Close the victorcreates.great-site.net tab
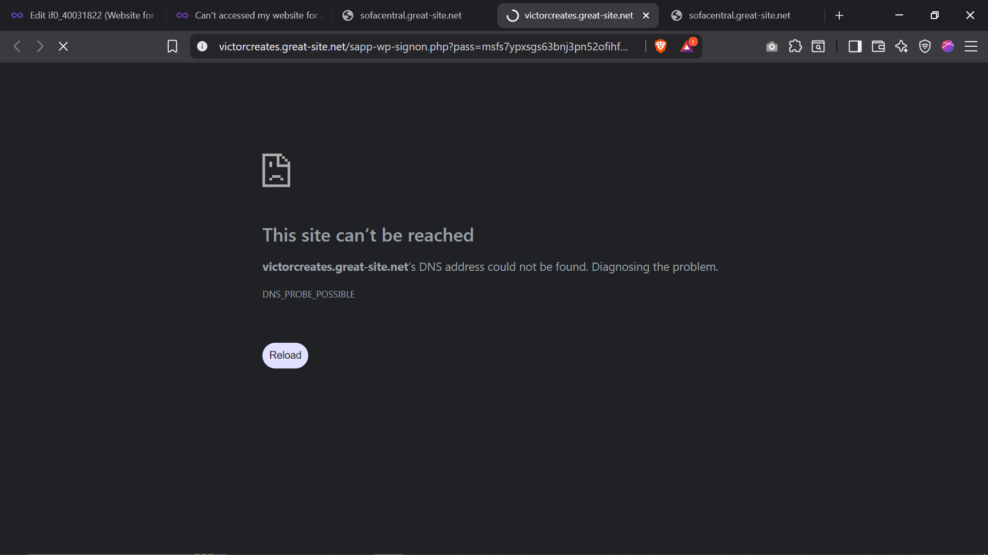 (646, 15)
